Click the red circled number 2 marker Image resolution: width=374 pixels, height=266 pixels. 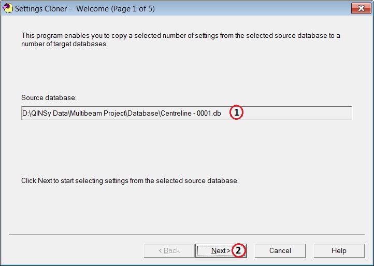238,250
